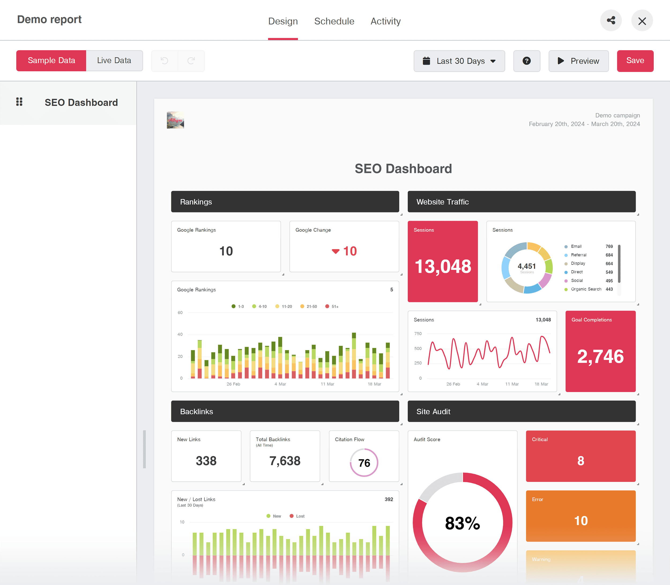The height and width of the screenshot is (585, 670).
Task: Select the Design tab
Action: [283, 21]
